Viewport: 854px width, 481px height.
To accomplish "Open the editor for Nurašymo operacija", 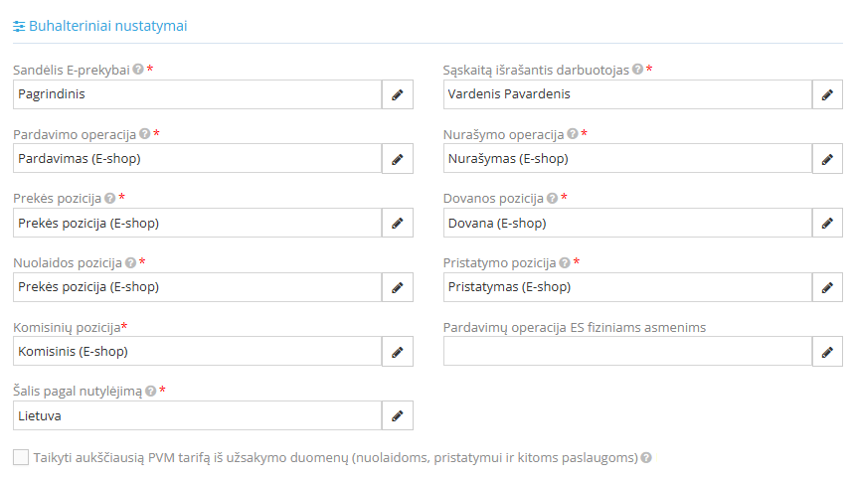I will click(827, 159).
